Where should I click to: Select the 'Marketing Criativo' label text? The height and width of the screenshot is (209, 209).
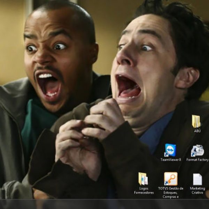click(x=198, y=191)
